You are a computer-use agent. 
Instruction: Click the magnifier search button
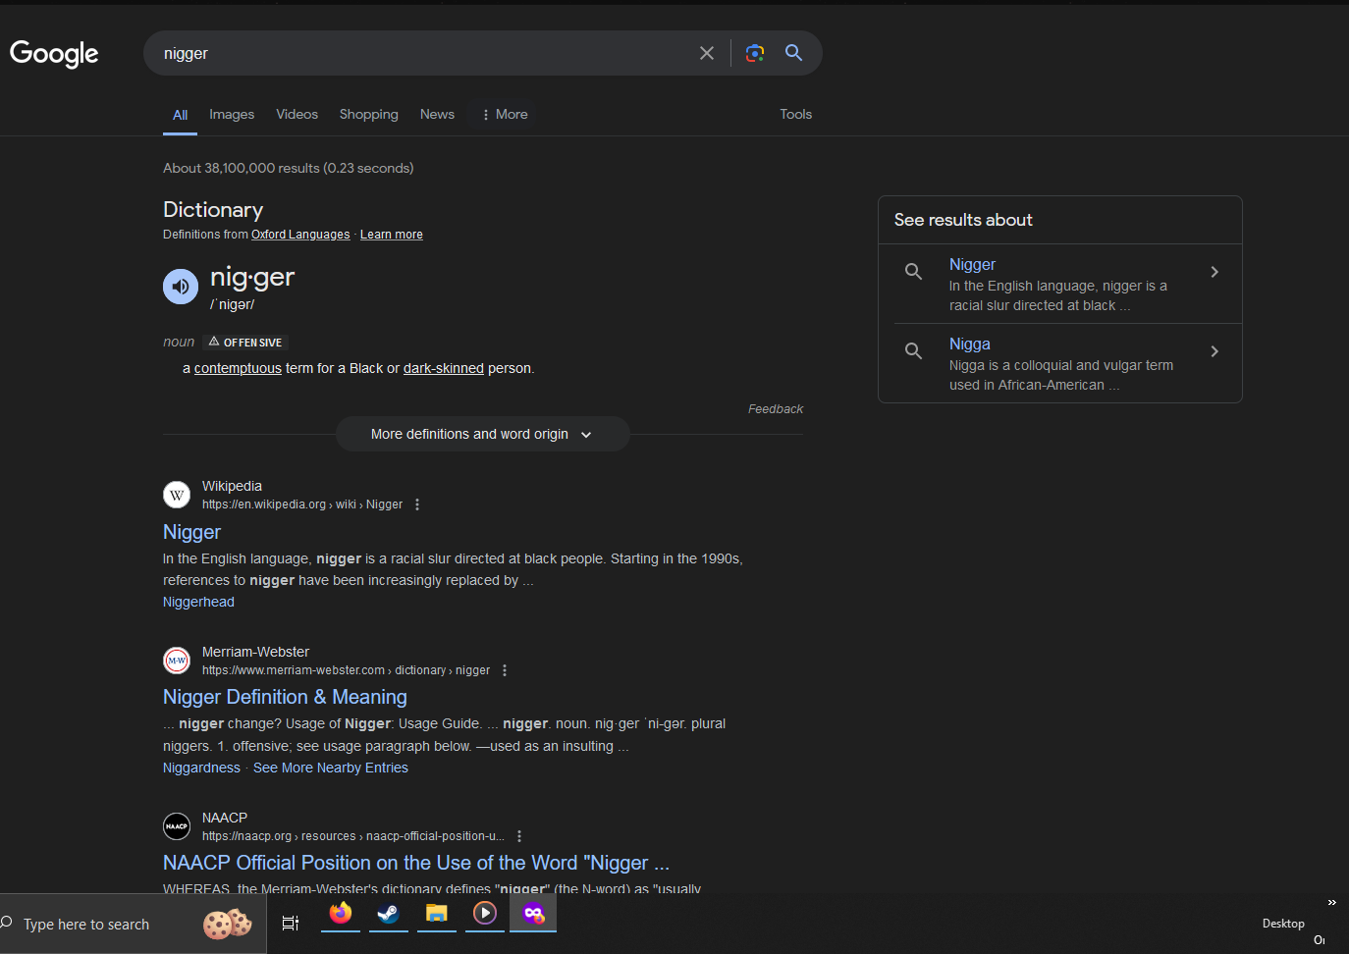793,53
